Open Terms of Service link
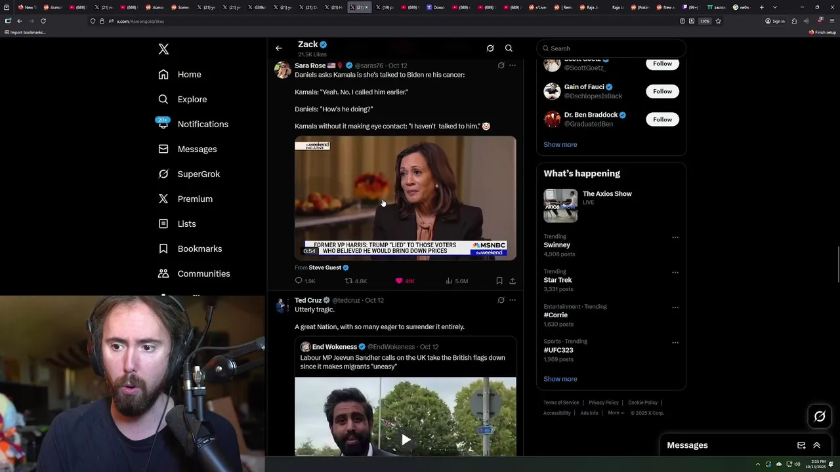 pos(561,403)
